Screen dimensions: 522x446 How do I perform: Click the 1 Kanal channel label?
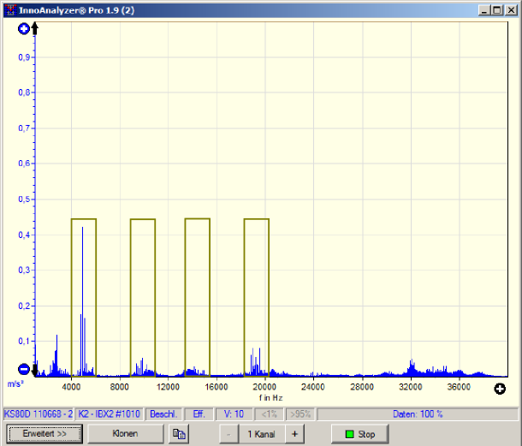click(261, 434)
